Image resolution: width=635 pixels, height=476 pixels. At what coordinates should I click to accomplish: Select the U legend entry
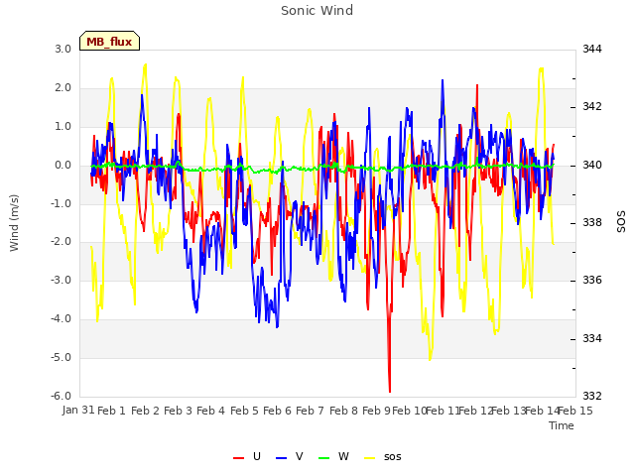247,456
